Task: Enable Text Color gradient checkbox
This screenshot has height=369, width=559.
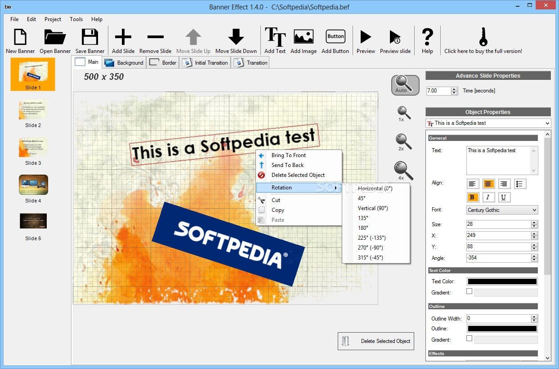Action: pos(470,291)
